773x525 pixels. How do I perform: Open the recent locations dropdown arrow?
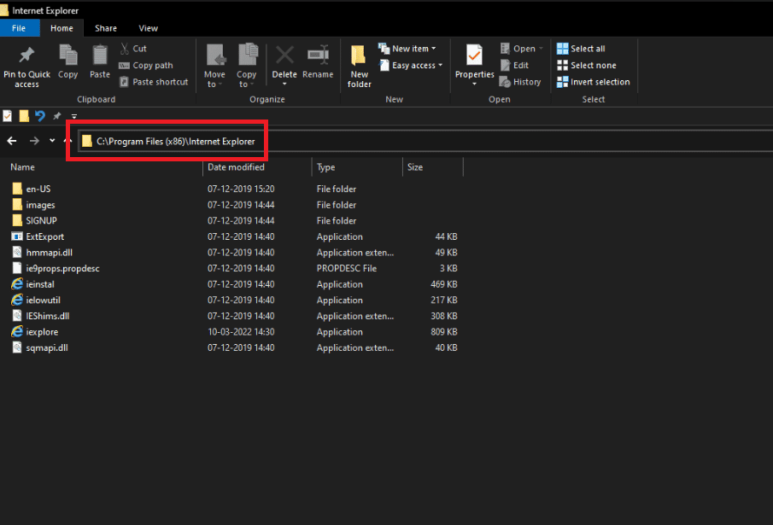click(52, 141)
